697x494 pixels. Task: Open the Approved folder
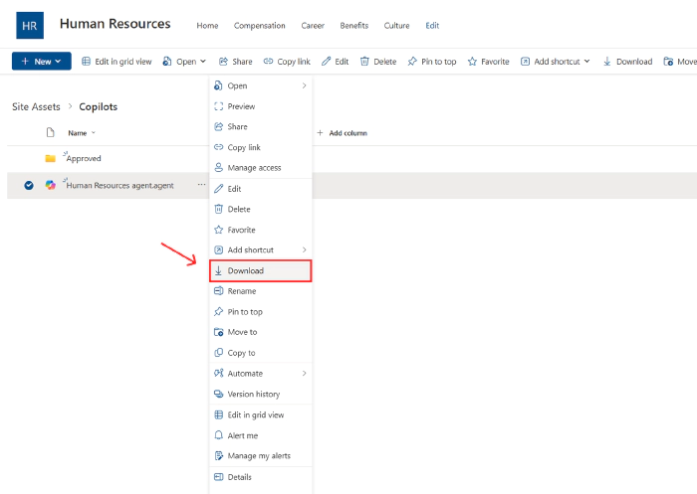coord(84,158)
